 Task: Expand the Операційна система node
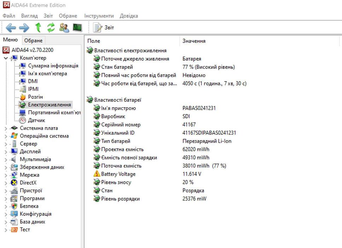point(6,136)
